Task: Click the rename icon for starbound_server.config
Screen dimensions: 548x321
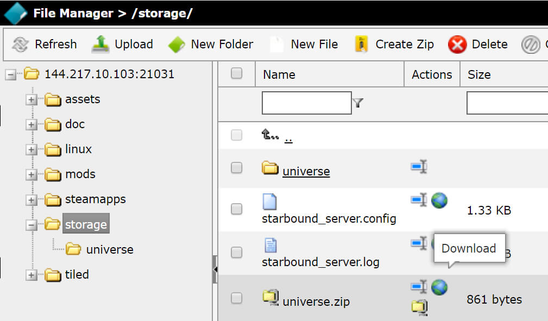Action: point(419,200)
